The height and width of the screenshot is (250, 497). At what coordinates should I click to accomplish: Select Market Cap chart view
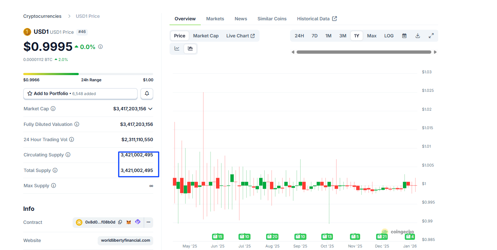(x=205, y=36)
